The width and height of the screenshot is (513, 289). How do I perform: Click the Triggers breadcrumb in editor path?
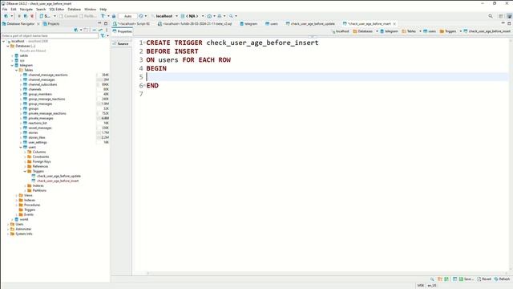point(448,31)
